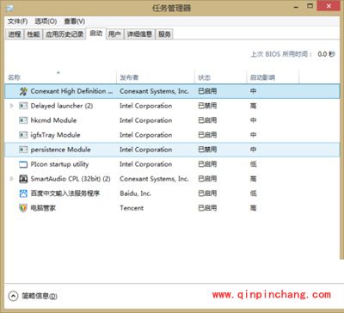Click the SmartAudio CPL icon
This screenshot has height=313, width=344.
point(23,179)
